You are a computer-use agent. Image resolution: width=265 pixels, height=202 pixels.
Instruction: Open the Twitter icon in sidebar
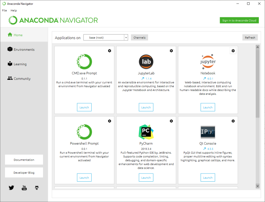point(11,188)
